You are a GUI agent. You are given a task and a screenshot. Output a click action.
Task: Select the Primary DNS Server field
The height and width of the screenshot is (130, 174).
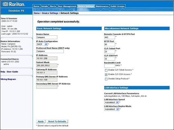point(47,80)
